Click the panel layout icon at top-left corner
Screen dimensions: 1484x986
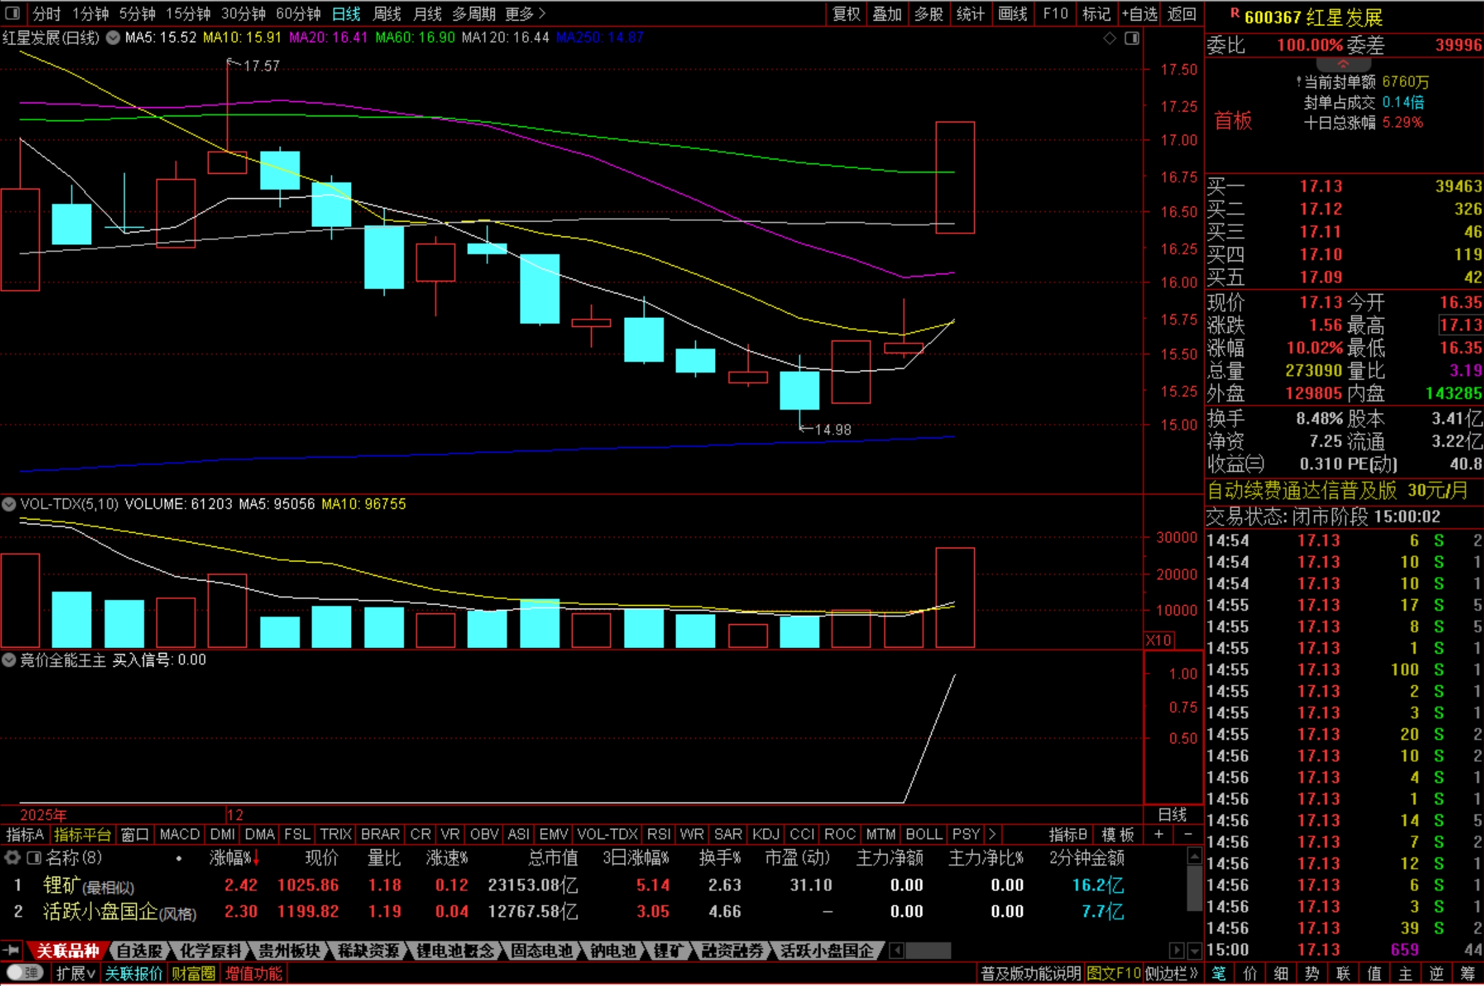coord(12,13)
